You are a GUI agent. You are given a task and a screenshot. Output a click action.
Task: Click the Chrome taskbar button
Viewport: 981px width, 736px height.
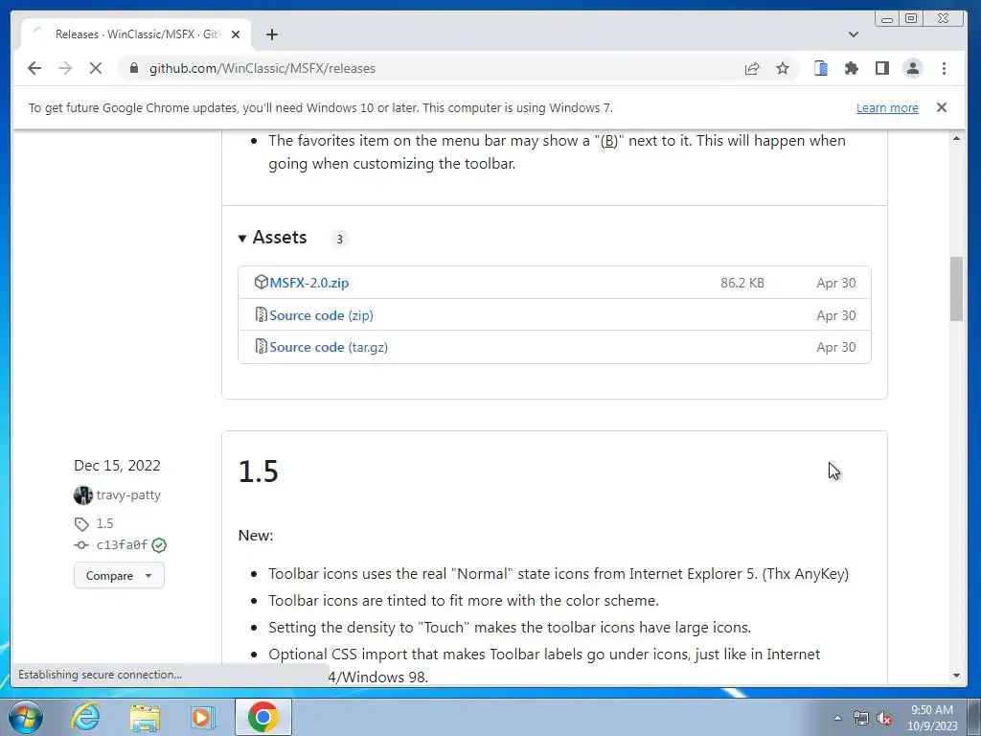pyautogui.click(x=263, y=717)
